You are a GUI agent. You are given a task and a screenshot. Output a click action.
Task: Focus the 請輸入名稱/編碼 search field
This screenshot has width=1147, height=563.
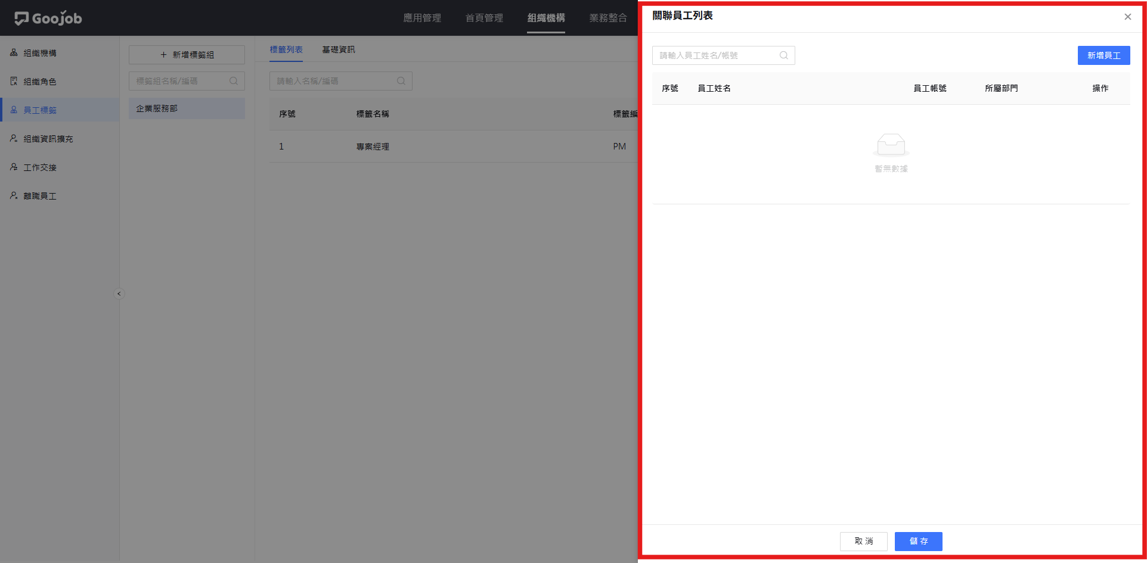[x=341, y=81]
